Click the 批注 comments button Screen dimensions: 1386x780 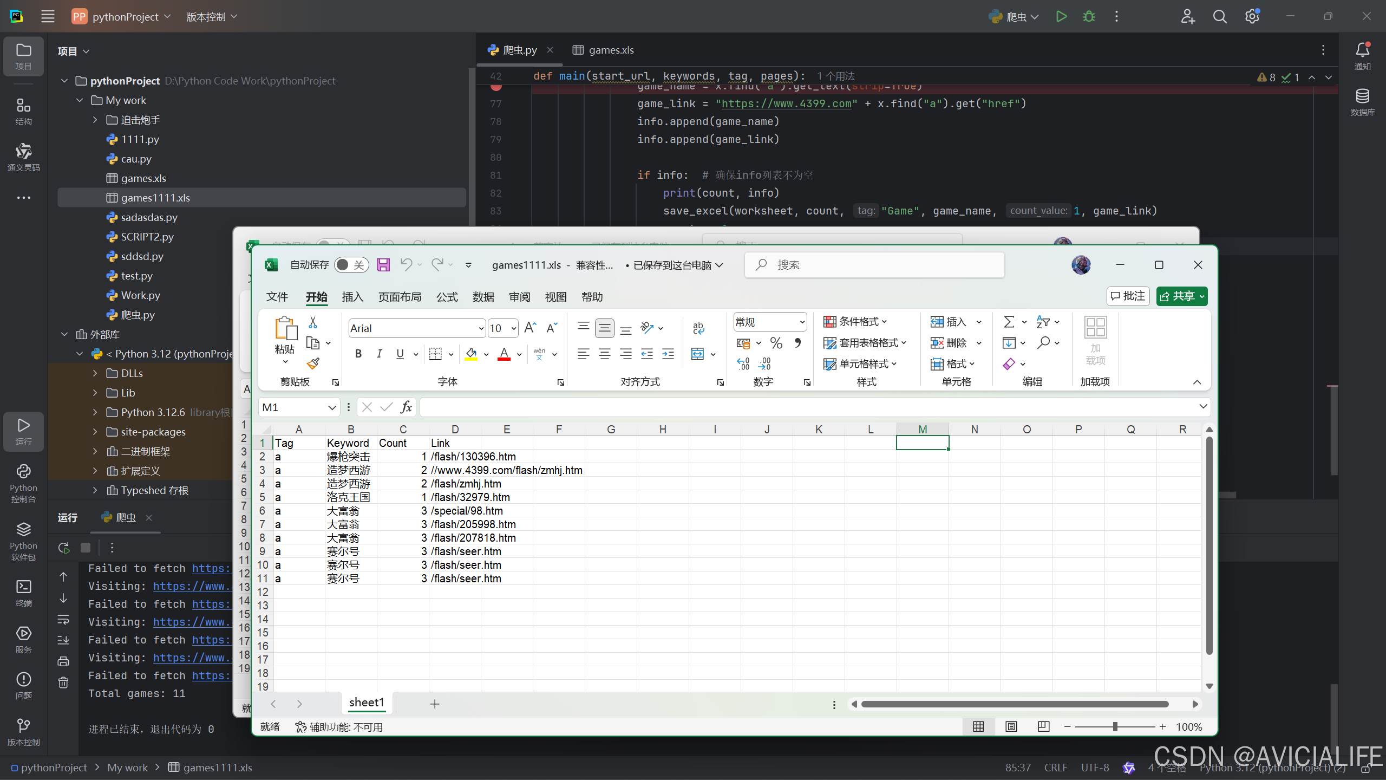click(x=1128, y=296)
